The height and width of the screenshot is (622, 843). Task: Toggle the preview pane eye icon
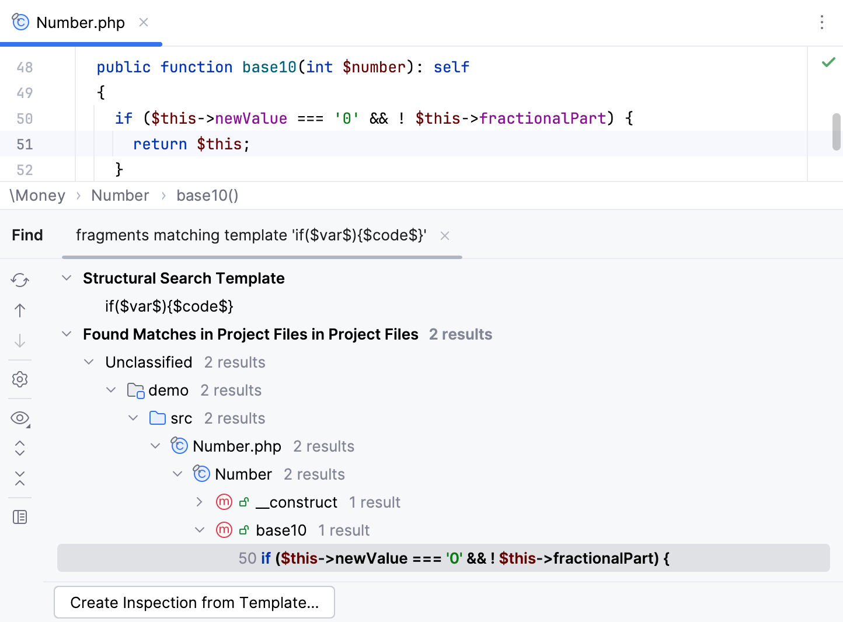click(19, 418)
